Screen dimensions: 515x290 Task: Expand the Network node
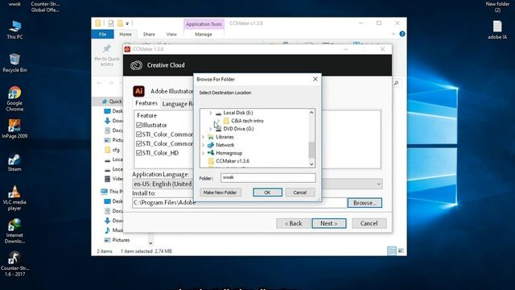203,145
